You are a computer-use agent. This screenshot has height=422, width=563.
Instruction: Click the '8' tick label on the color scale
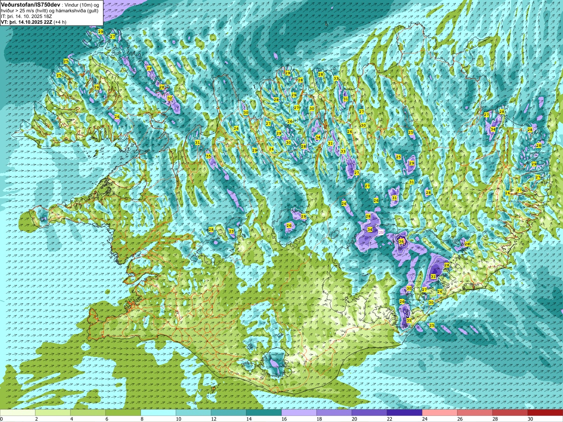(142, 419)
